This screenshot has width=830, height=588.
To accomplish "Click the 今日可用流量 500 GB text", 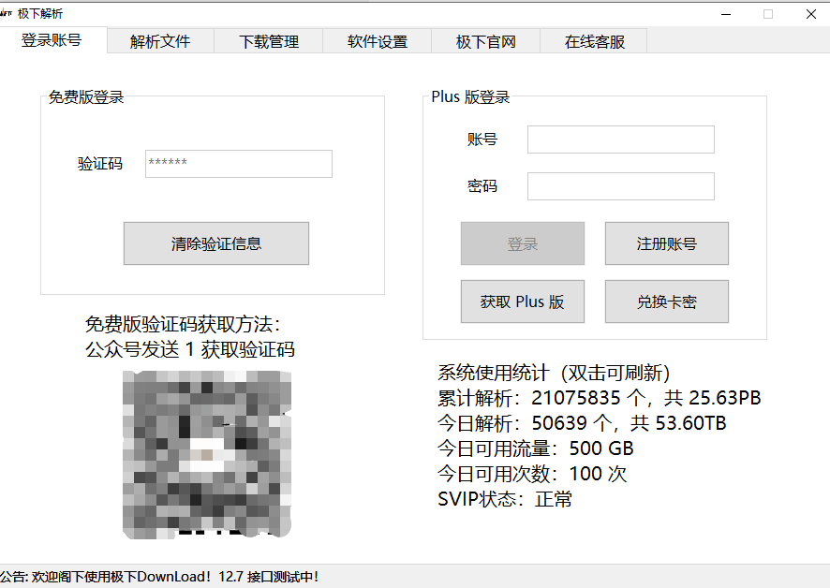I will point(536,448).
